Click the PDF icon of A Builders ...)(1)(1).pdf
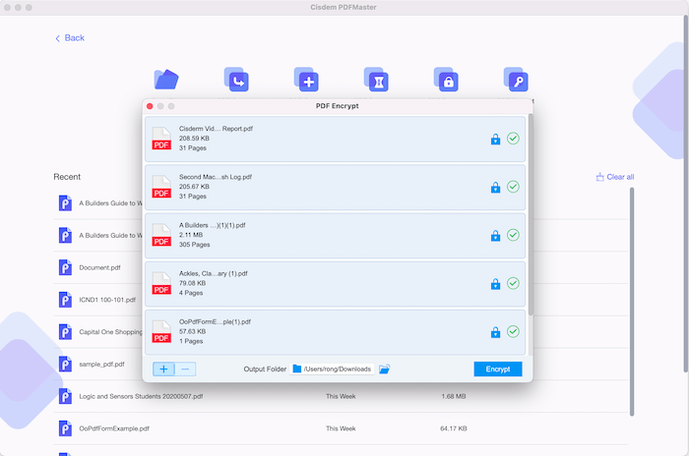689x456 pixels. 161,235
